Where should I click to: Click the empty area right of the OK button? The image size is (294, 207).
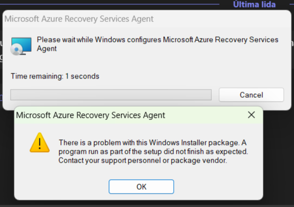[218, 187]
